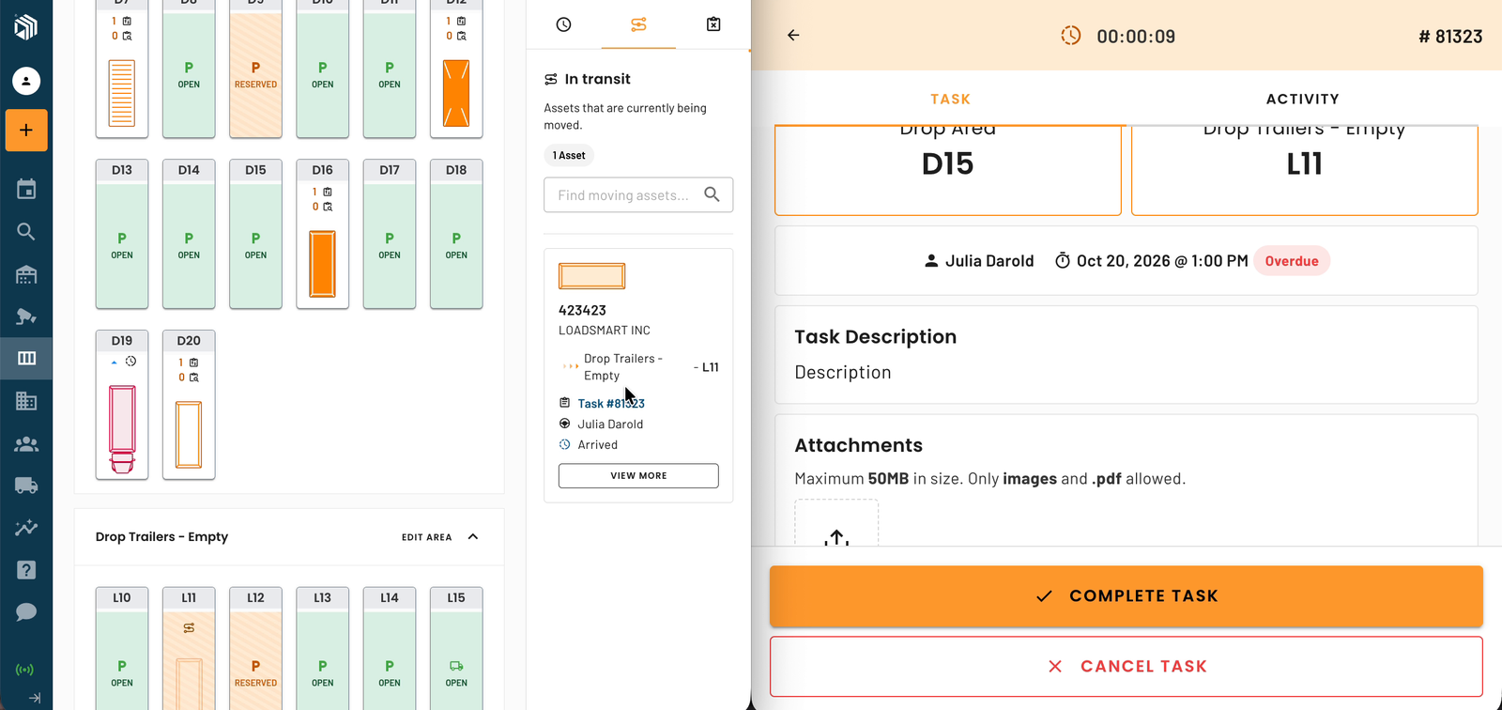Viewport: 1502px width, 710px height.
Task: Click EDIT AREA for Drop Trailers - Empty
Action: 427,537
